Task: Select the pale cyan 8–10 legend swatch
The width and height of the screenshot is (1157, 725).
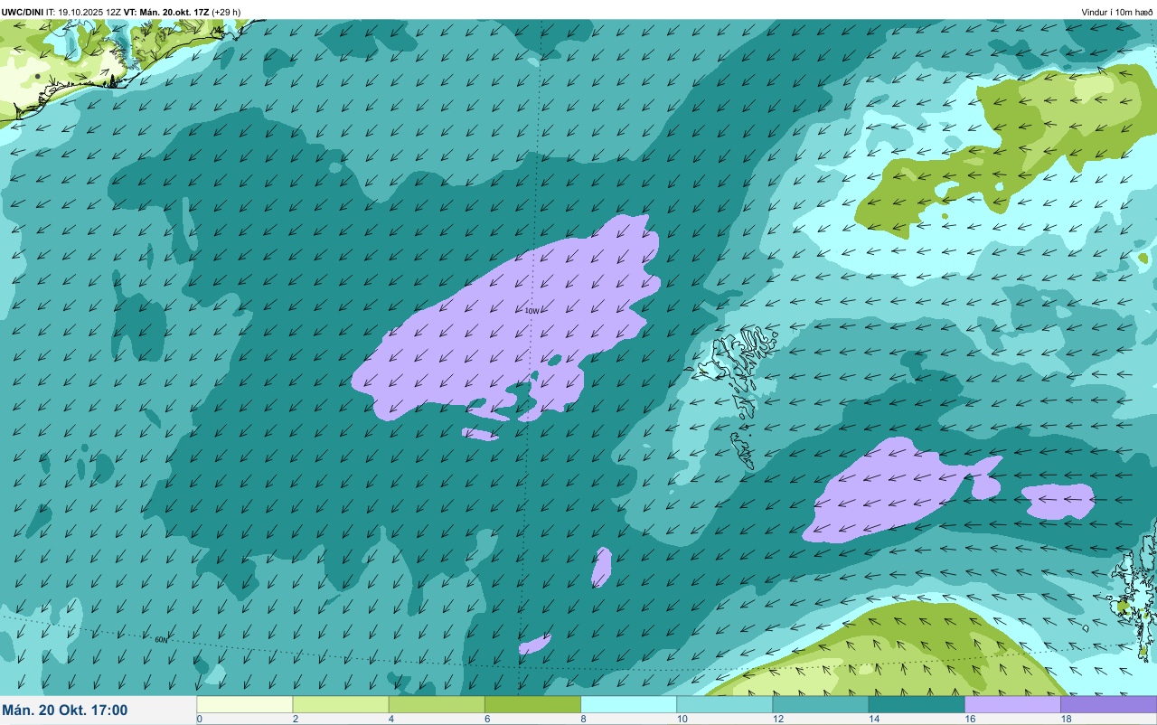Action: (628, 704)
